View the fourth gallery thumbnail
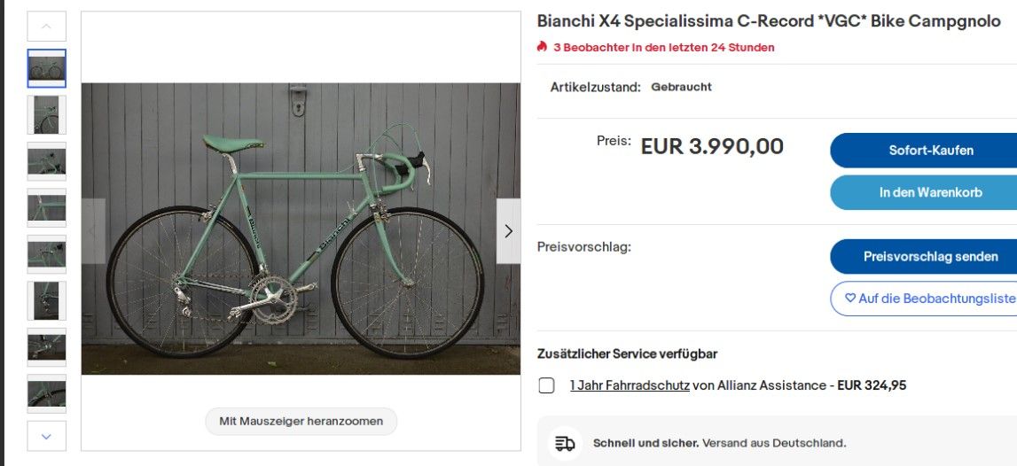Screen dimensions: 1017x466 [47, 207]
